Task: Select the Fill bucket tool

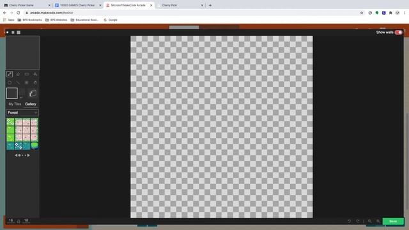Action: coord(35,74)
